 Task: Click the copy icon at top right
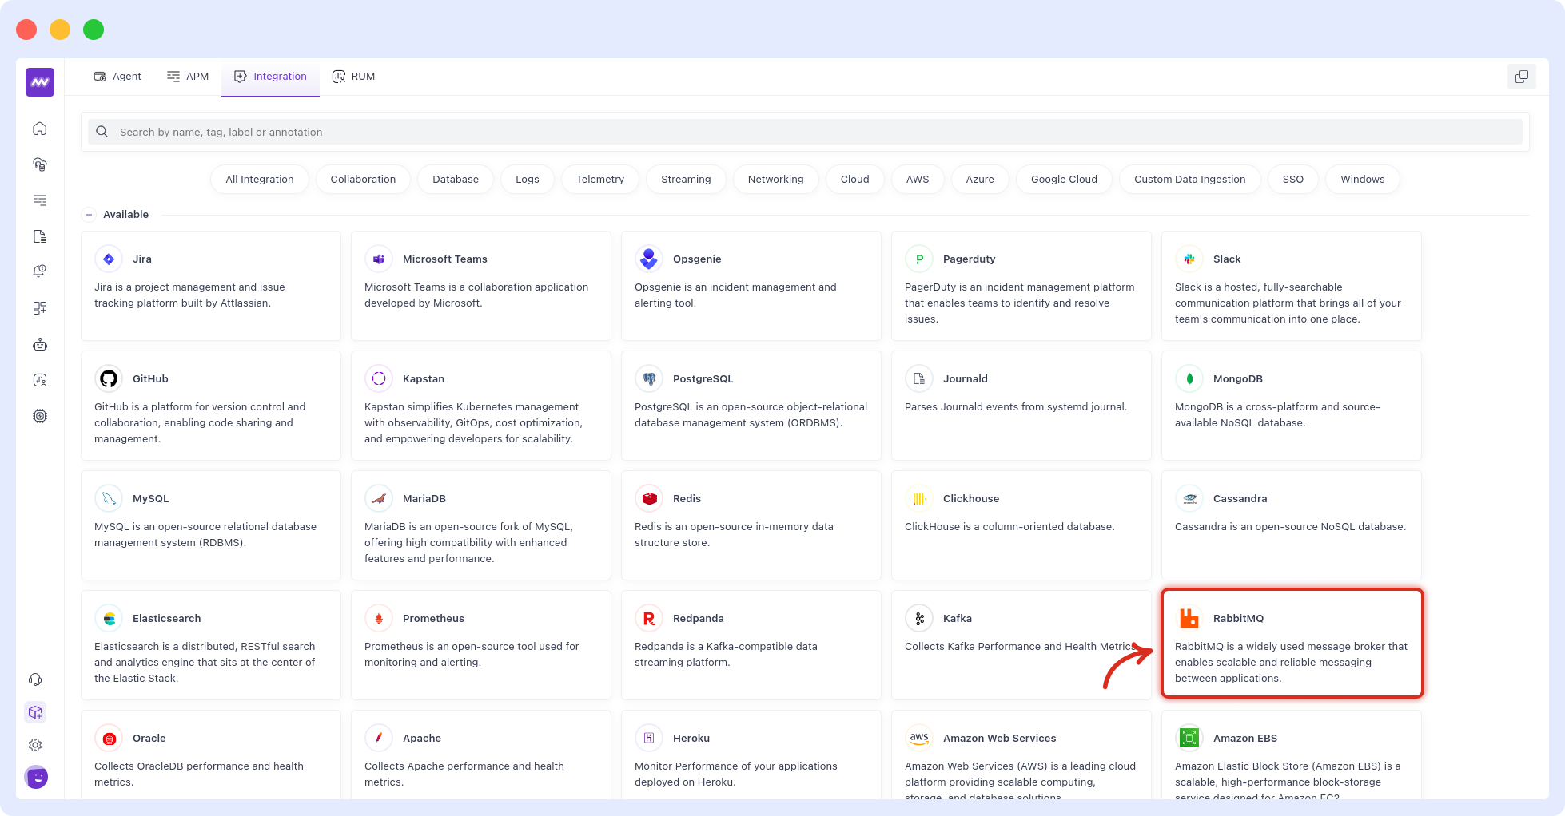pos(1521,77)
